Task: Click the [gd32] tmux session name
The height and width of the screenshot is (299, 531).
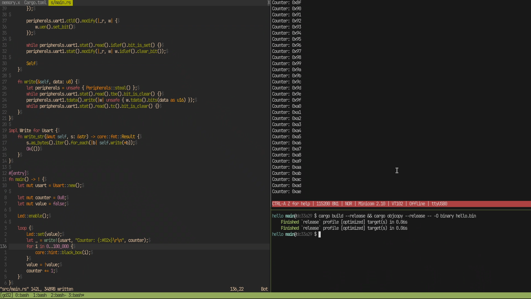Action: click(x=6, y=295)
